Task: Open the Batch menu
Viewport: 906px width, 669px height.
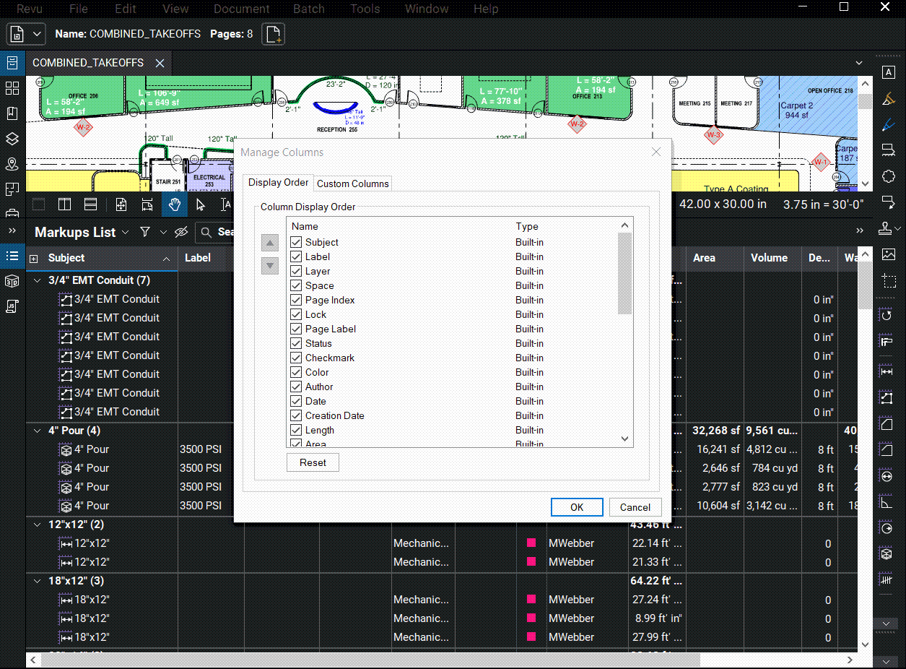Action: (309, 9)
